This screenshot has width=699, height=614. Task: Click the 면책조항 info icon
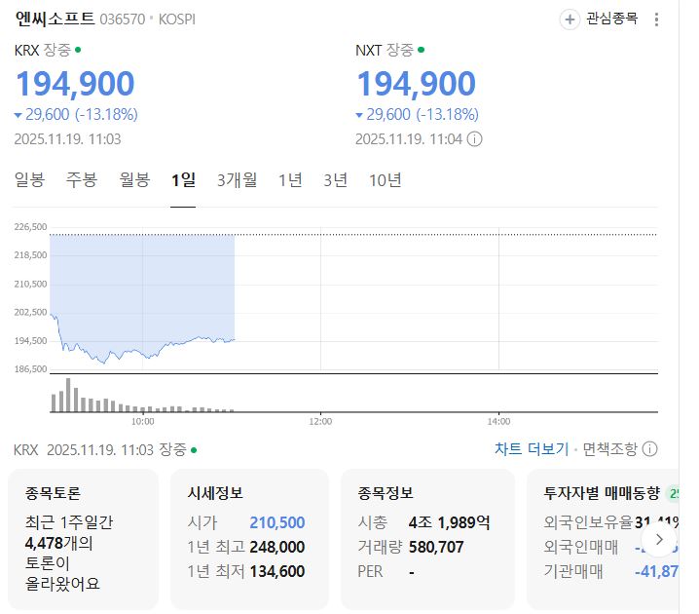tap(650, 449)
